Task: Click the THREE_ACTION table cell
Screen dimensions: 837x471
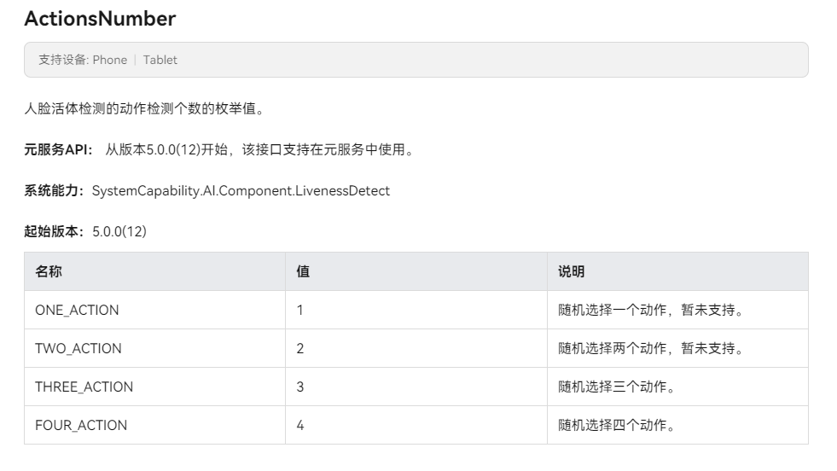Action: 84,387
